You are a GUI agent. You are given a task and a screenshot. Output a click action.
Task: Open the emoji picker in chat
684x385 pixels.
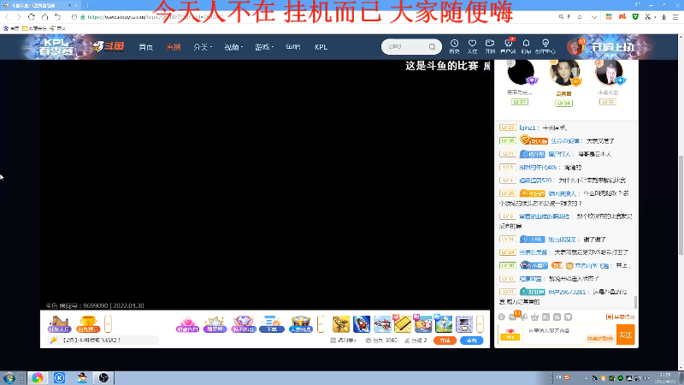(x=502, y=317)
